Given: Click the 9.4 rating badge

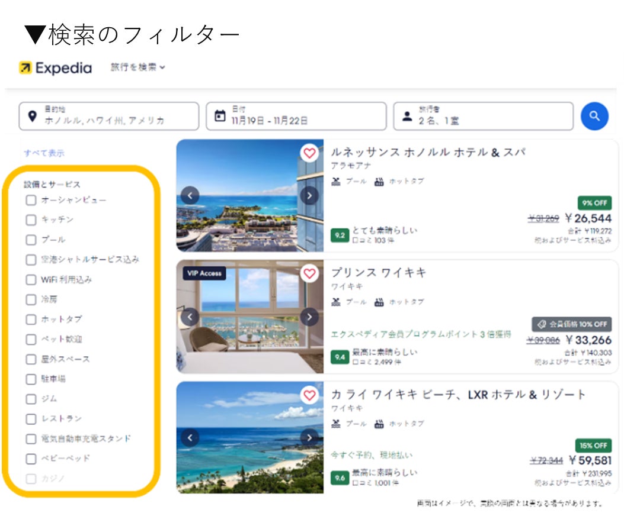Looking at the screenshot, I should [340, 357].
